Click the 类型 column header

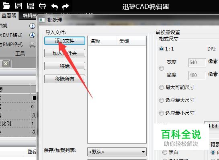click(131, 41)
